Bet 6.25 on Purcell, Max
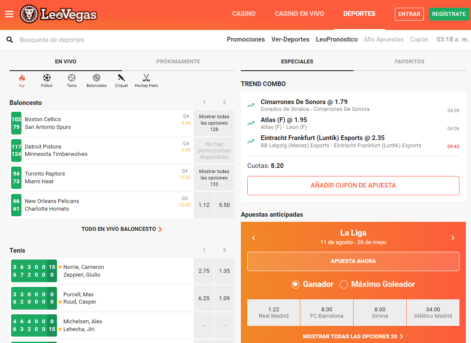The image size is (471, 343). [204, 298]
